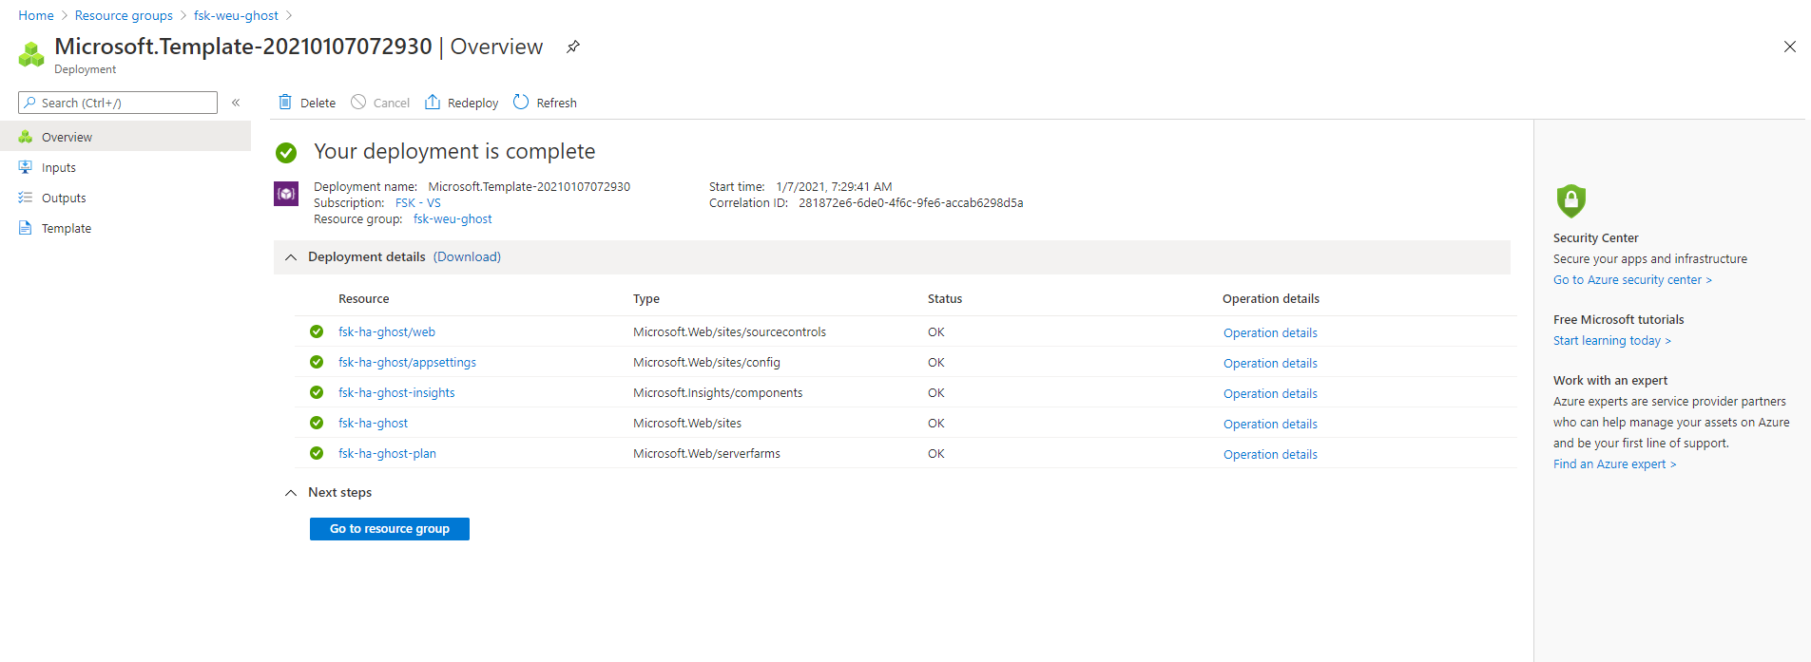Click the Redeploy toolbar label
This screenshot has height=662, width=1811.
(x=472, y=104)
